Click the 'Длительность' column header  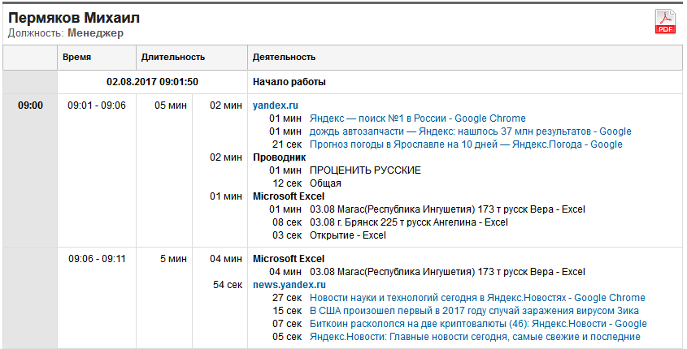pyautogui.click(x=173, y=58)
